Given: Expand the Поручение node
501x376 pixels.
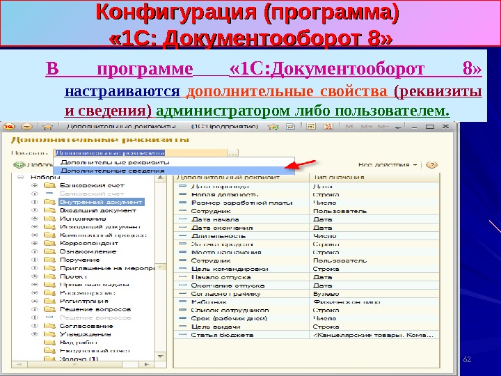Looking at the screenshot, I should (x=35, y=260).
